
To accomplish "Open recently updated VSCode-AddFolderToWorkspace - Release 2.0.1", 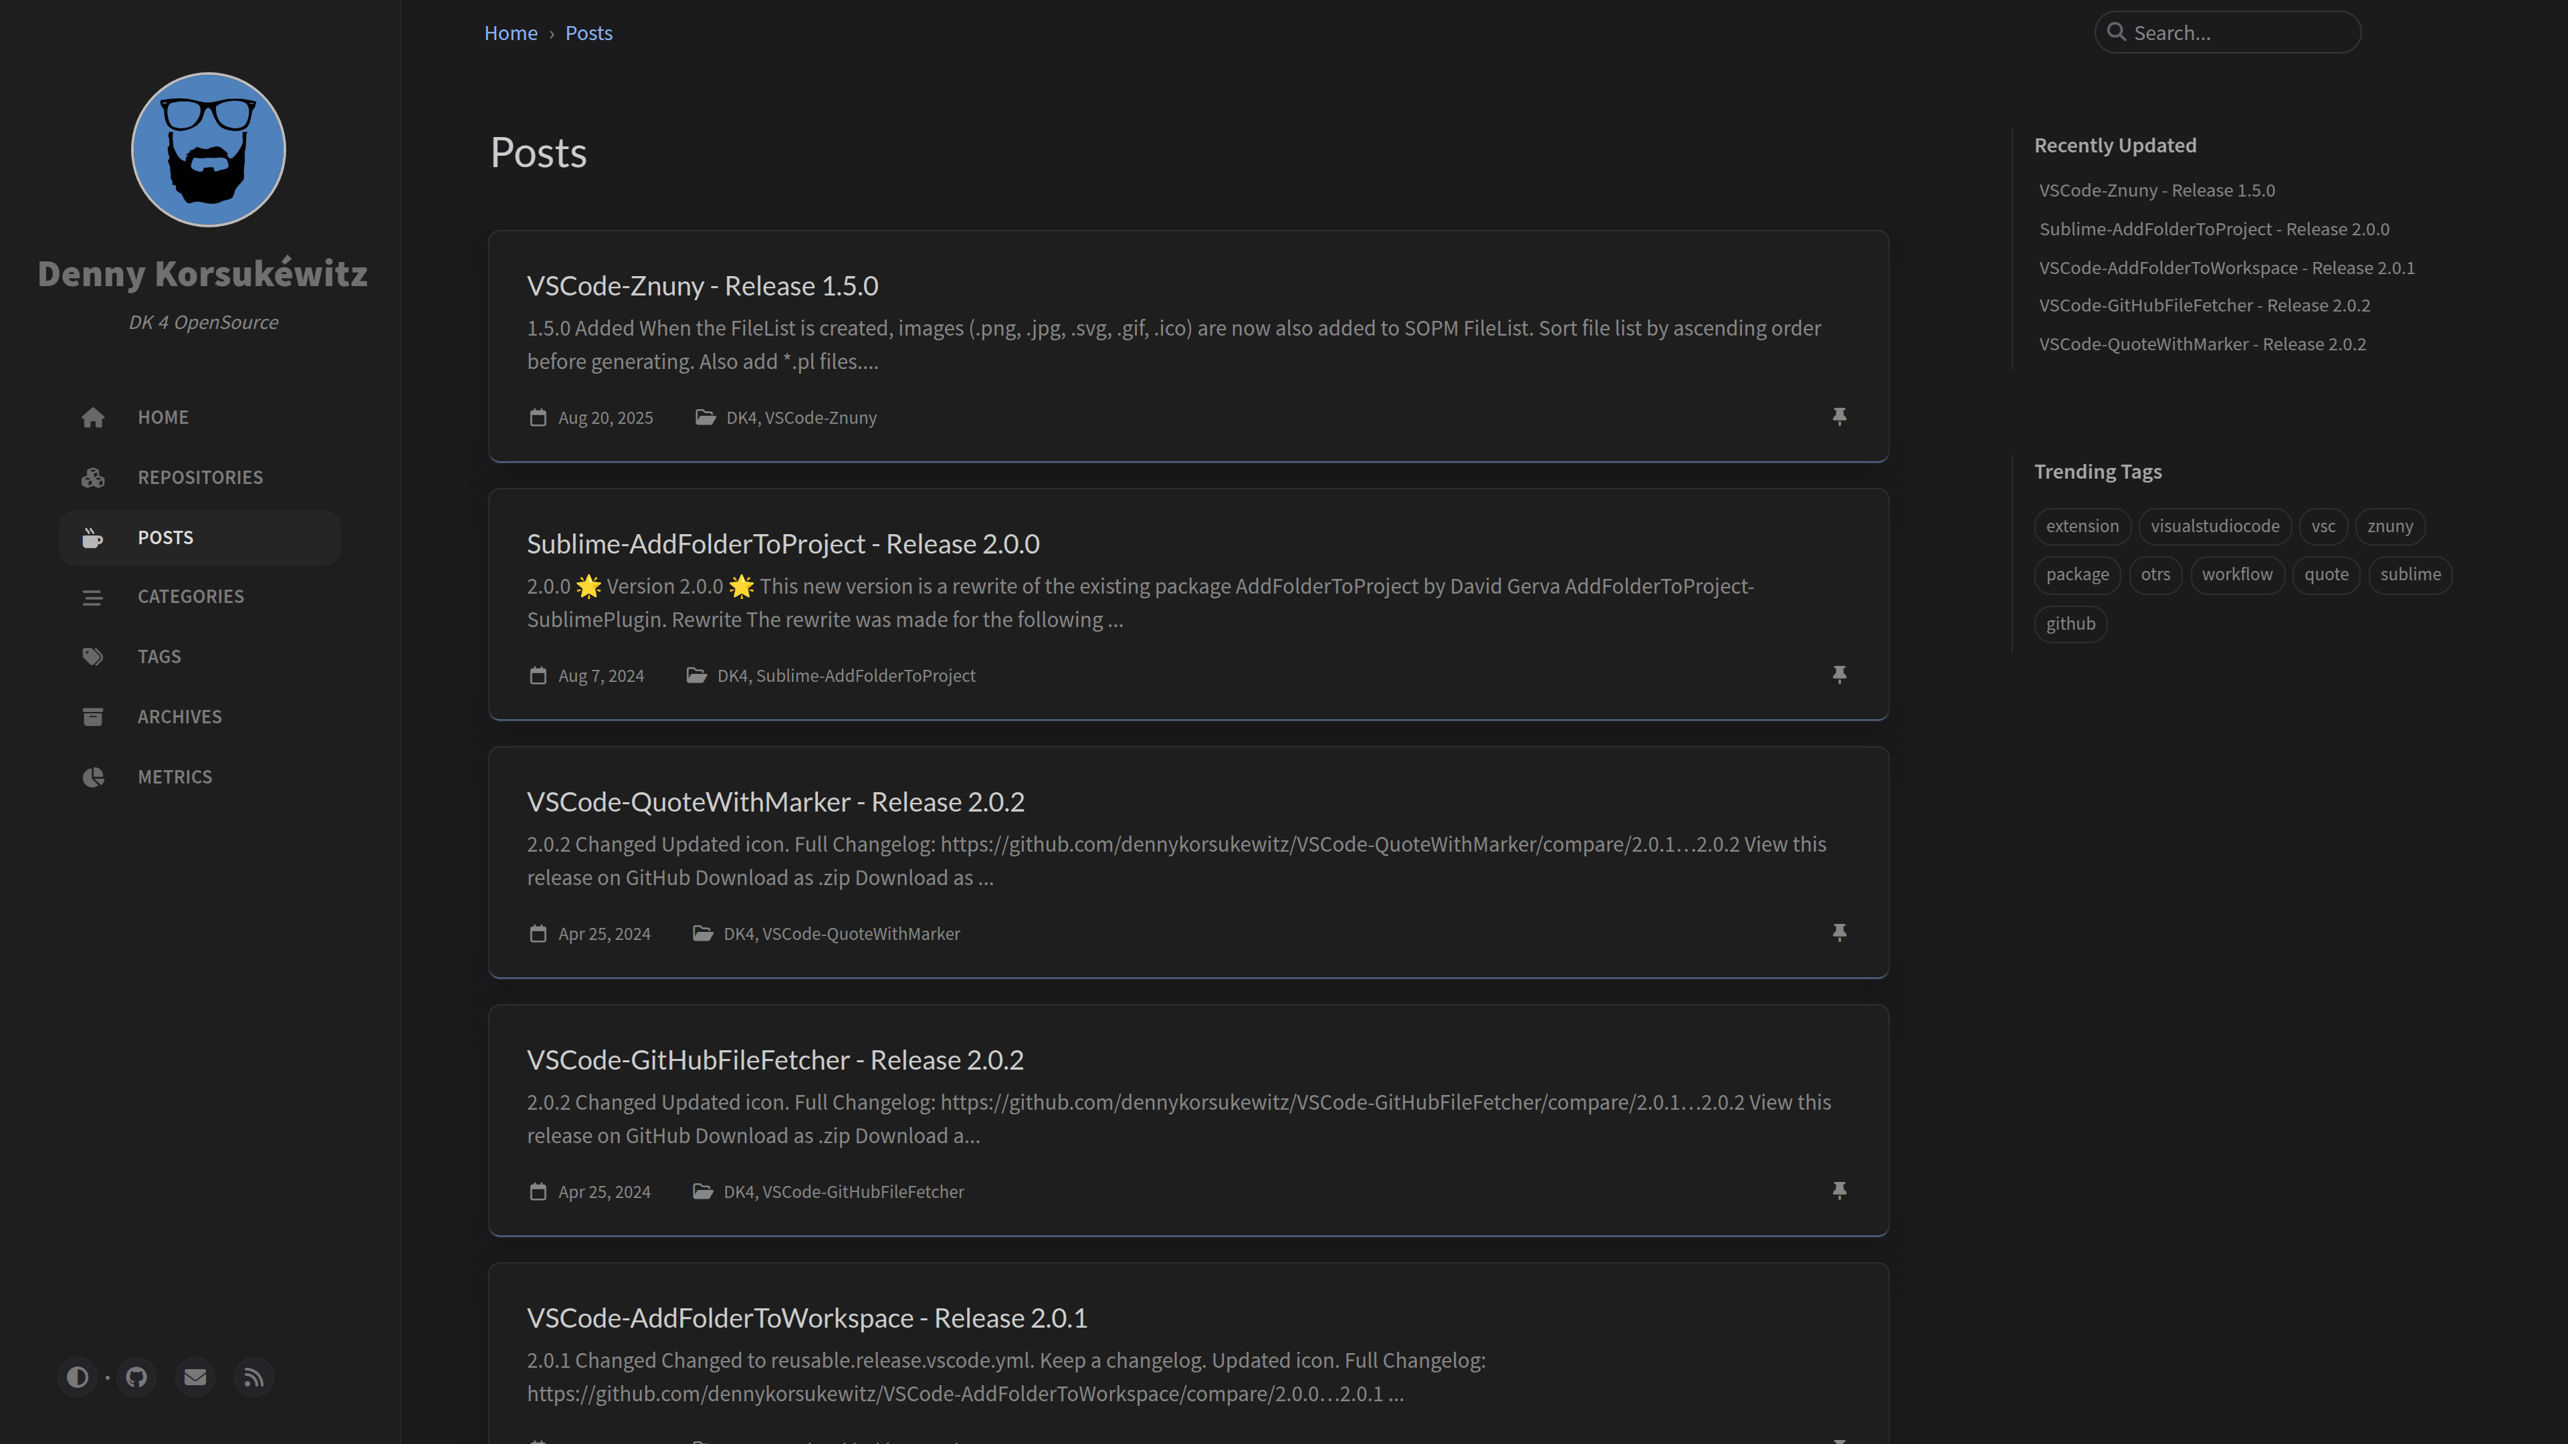I will (2226, 268).
